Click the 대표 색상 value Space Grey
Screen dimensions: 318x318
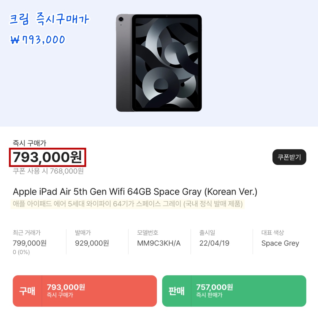point(280,243)
